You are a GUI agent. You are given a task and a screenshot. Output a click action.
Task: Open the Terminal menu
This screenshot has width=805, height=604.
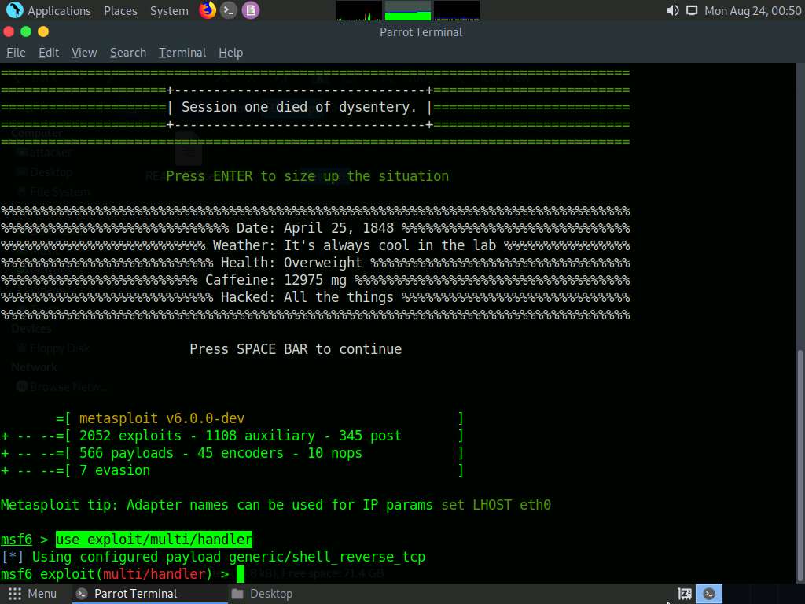(182, 53)
